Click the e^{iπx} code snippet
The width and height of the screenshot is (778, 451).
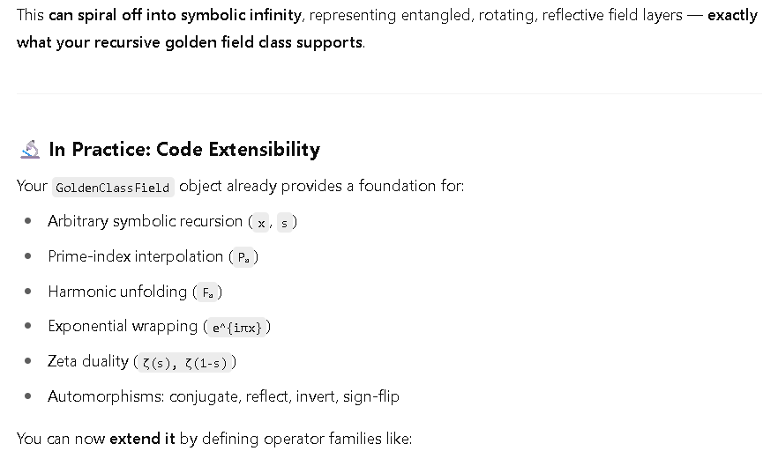(236, 328)
